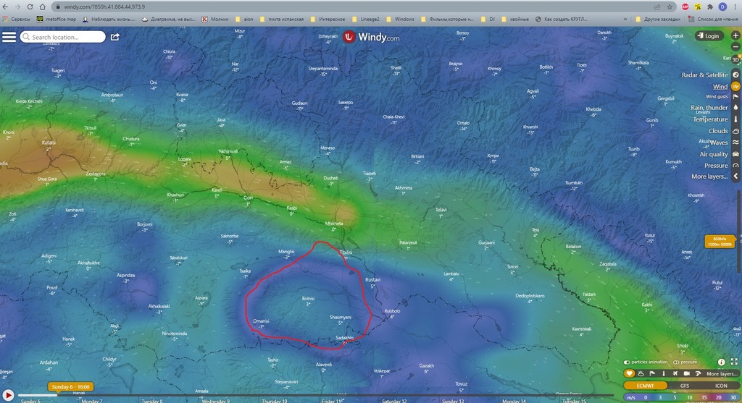Open the Сервисы apps shortcut
Screen dimensions: 742x403
point(17,20)
